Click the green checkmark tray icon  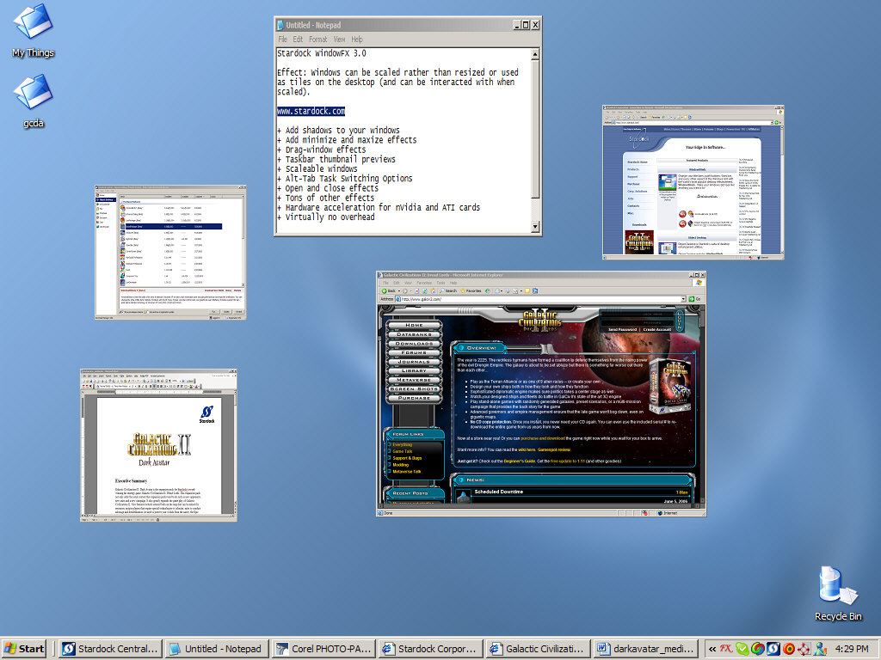[742, 649]
